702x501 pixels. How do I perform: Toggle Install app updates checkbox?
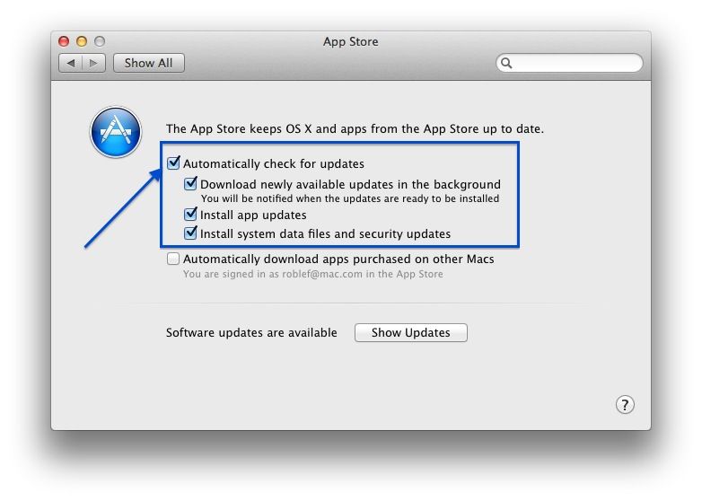[x=190, y=215]
